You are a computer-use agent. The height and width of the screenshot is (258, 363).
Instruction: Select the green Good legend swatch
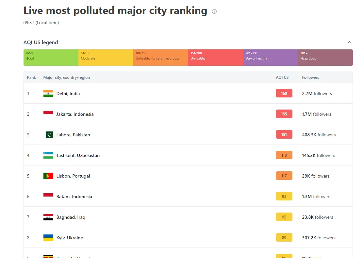(51, 58)
